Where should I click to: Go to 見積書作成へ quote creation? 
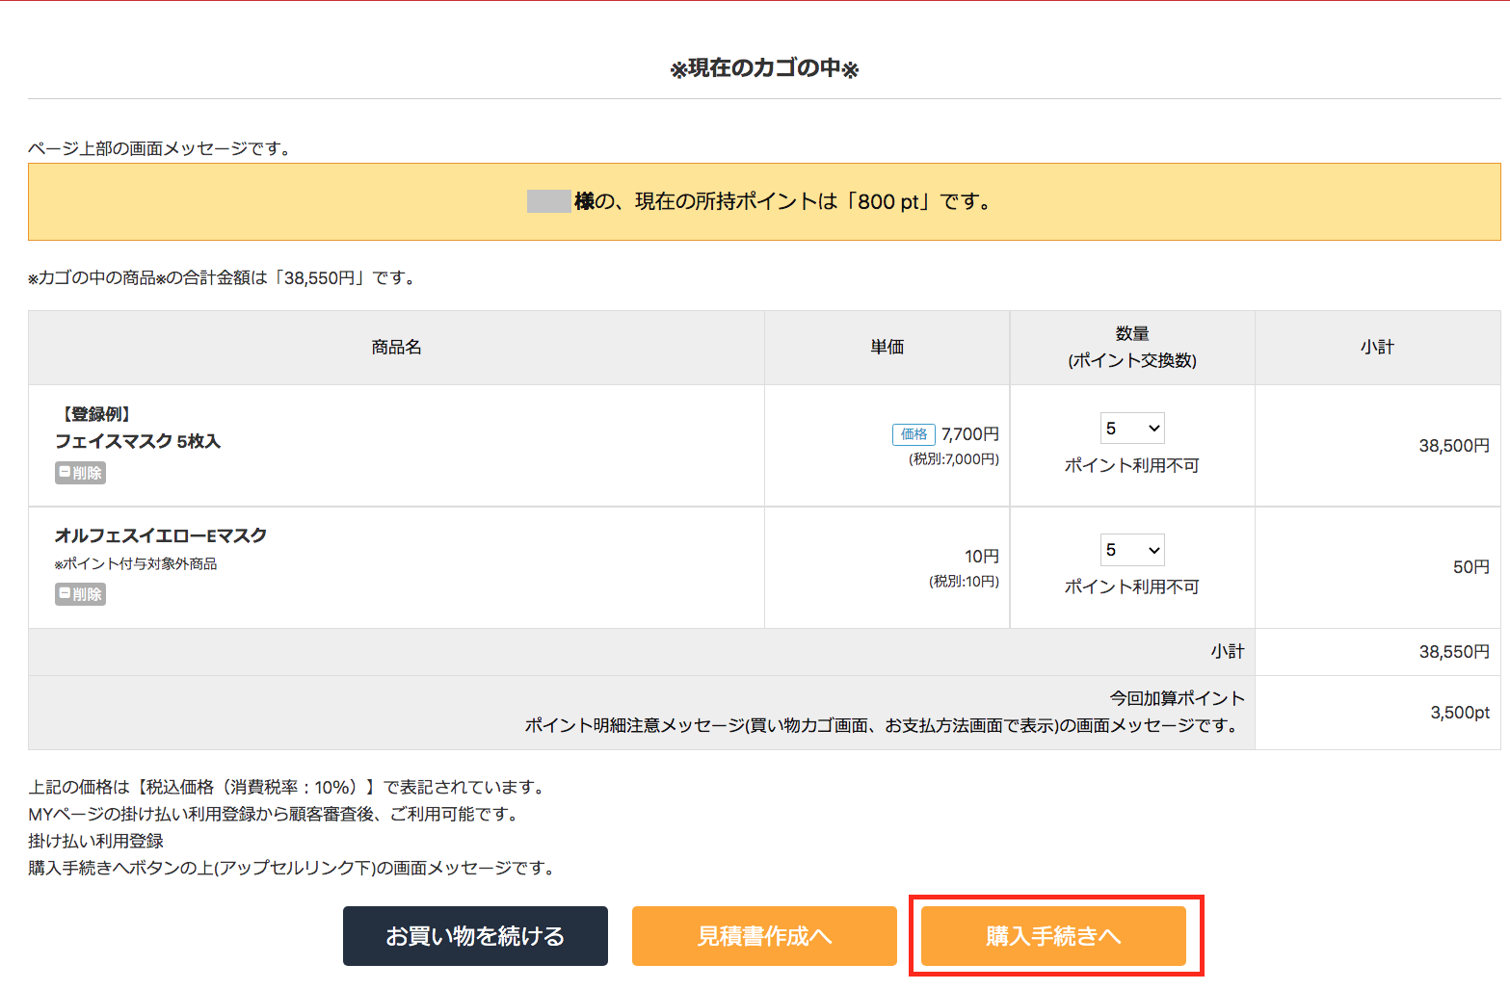click(764, 936)
